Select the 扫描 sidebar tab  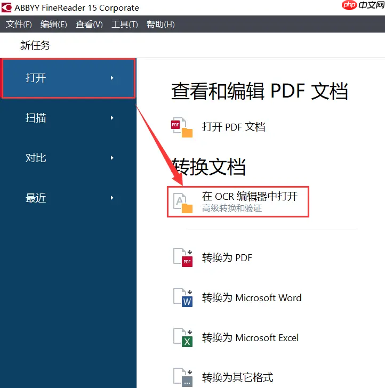[x=68, y=118]
